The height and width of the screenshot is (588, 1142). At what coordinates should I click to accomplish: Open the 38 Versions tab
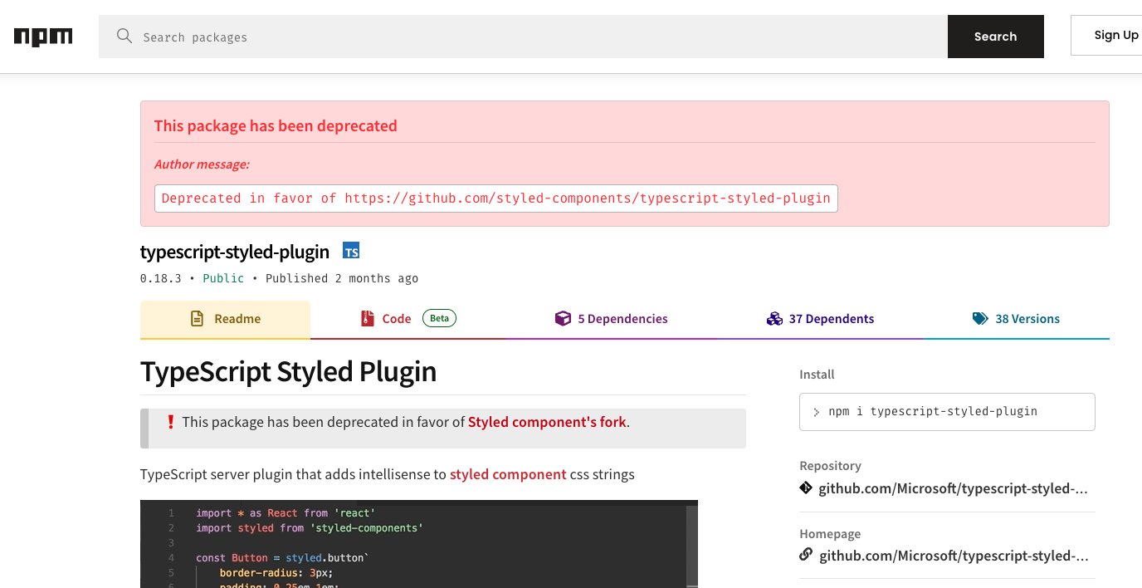point(1016,319)
